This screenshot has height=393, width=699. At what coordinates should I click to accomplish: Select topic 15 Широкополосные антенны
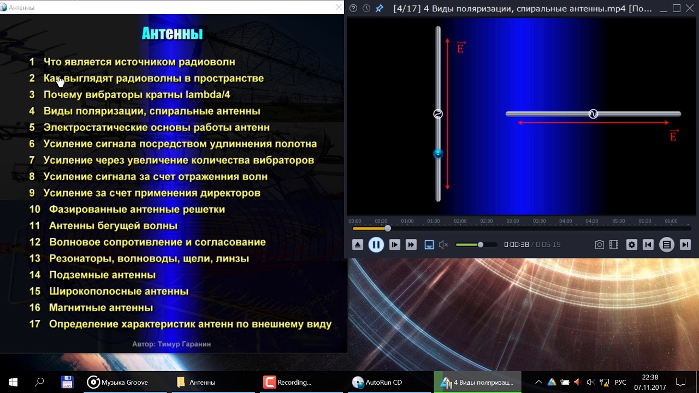109,291
